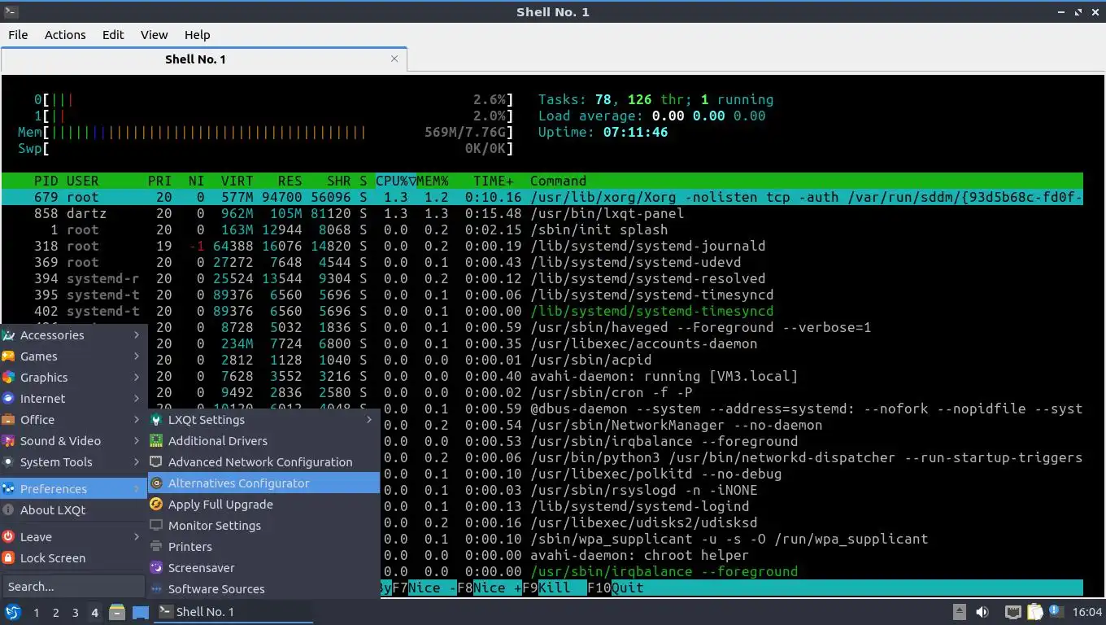Screen dimensions: 1106x625
Task: Open the Edit menu
Action: pyautogui.click(x=113, y=35)
